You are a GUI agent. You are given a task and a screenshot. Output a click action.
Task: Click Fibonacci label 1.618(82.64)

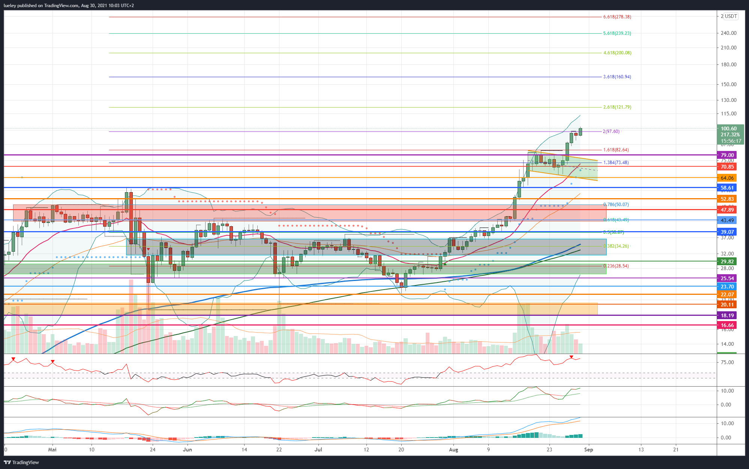[616, 150]
